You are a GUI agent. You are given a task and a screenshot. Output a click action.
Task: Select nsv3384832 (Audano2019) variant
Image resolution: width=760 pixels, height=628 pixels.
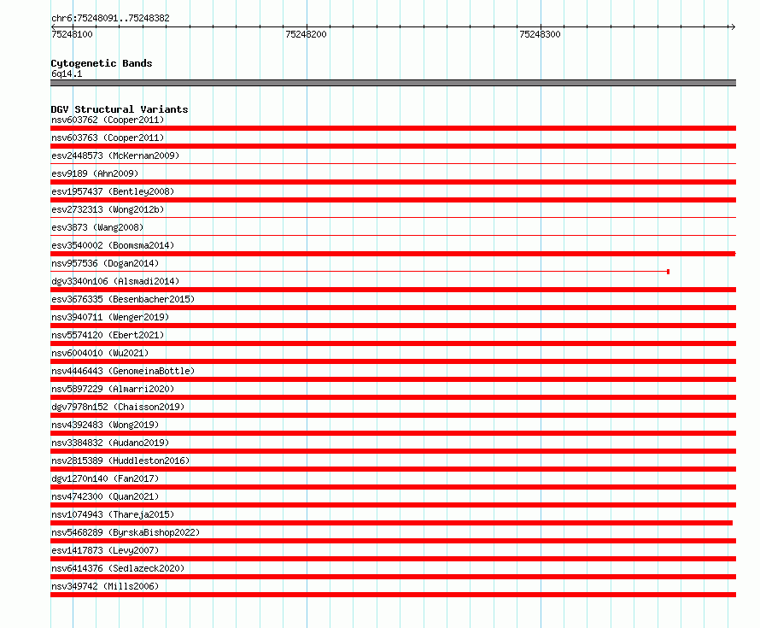110,443
